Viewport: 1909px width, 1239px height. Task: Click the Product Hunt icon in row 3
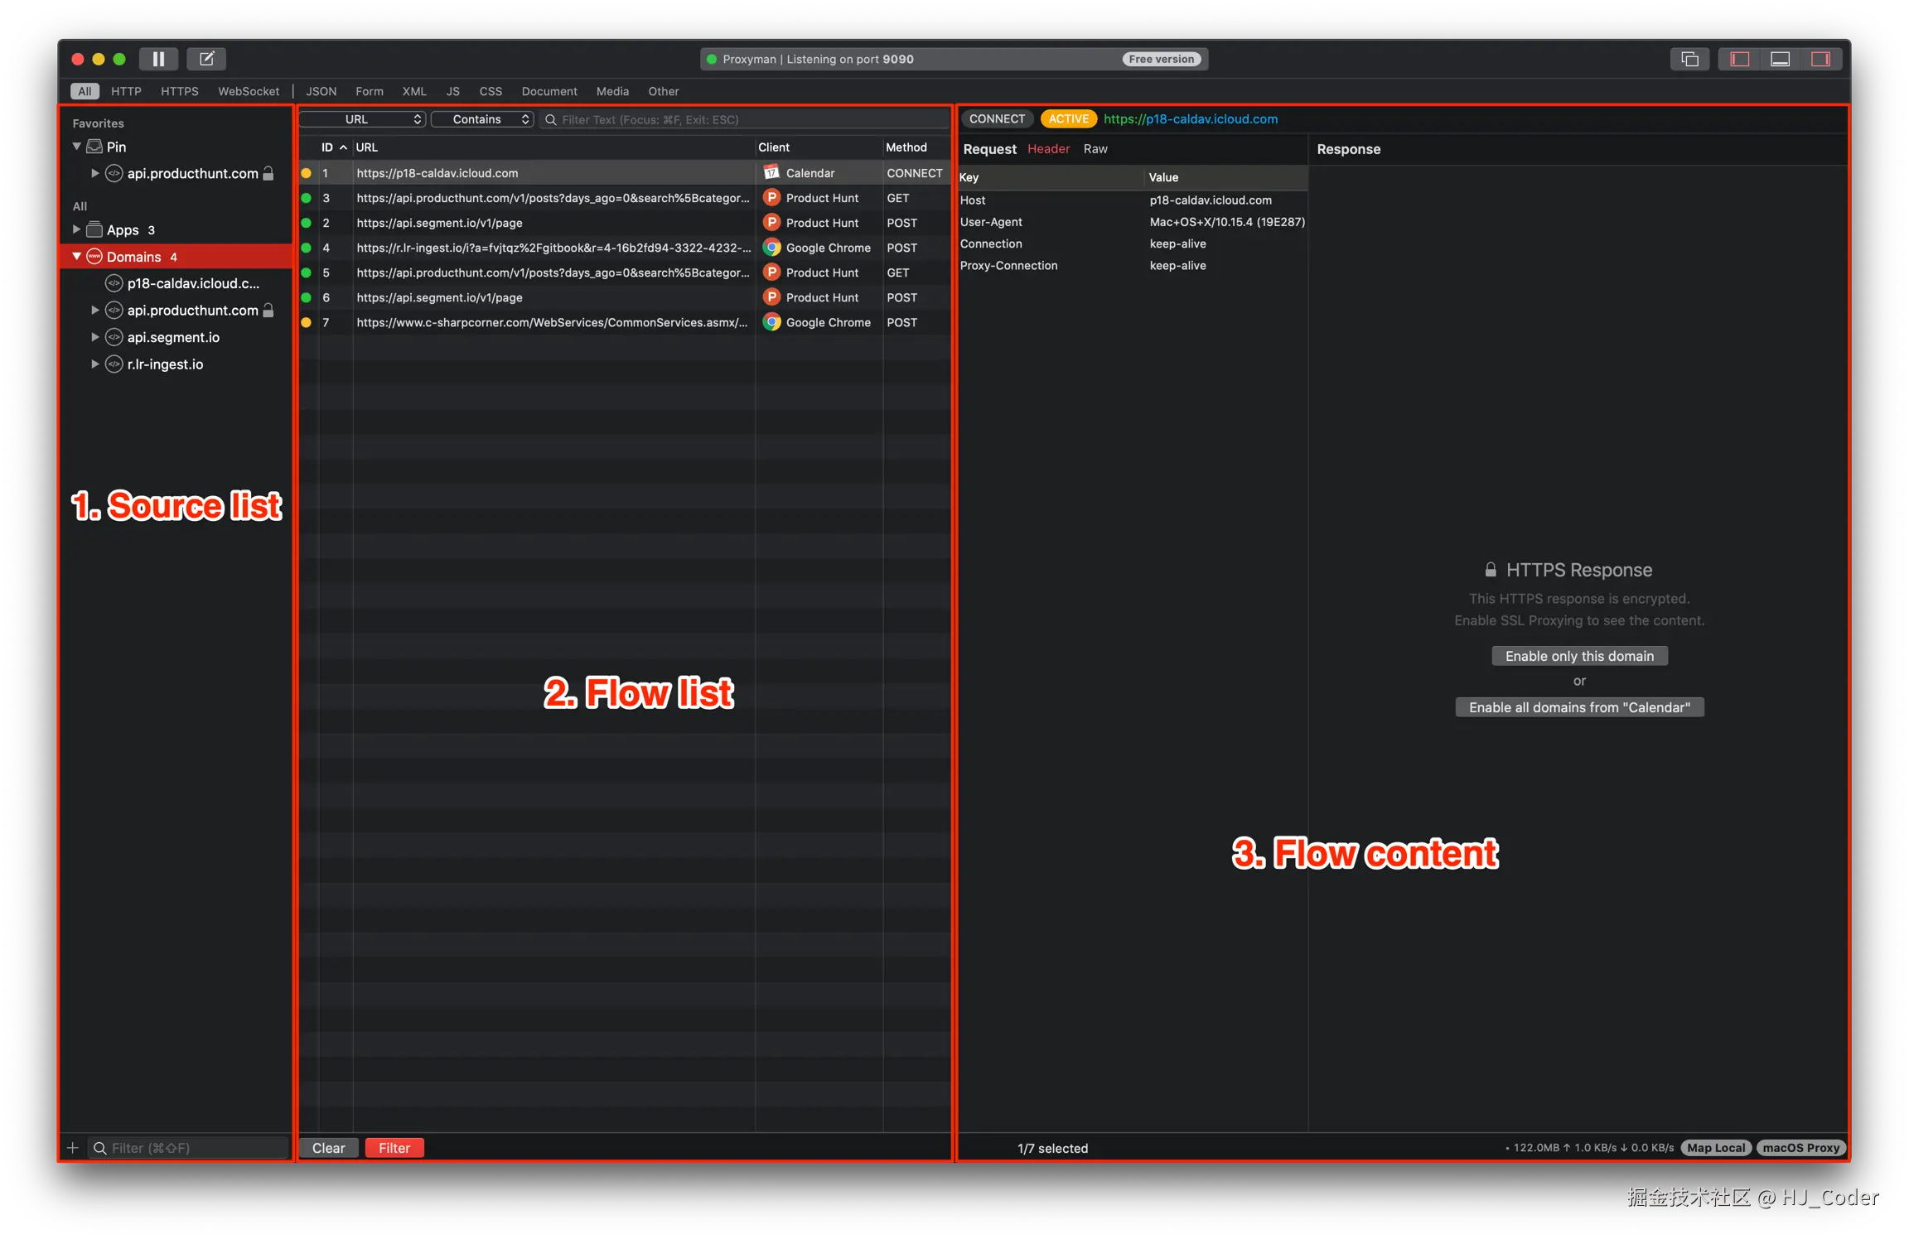(x=771, y=198)
